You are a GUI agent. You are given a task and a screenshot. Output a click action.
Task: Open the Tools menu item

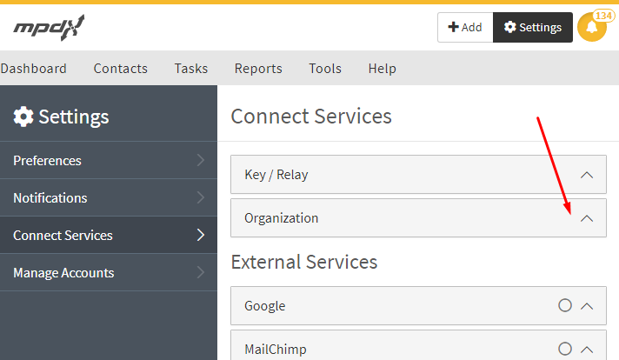pos(325,69)
